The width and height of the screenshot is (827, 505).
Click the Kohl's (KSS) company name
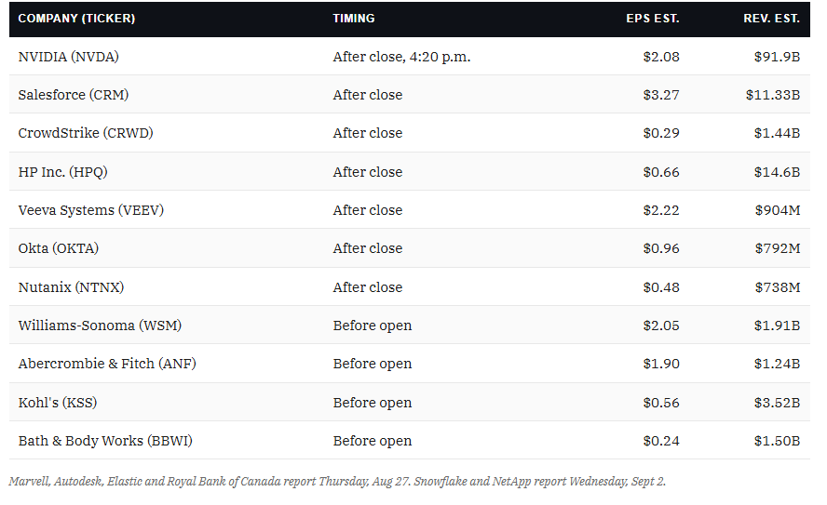tap(58, 403)
